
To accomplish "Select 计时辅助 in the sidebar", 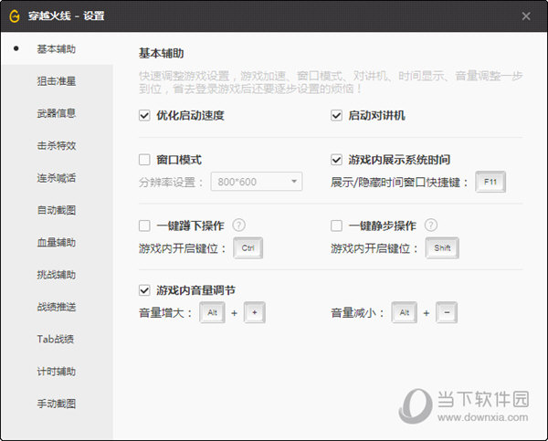I will 57,372.
